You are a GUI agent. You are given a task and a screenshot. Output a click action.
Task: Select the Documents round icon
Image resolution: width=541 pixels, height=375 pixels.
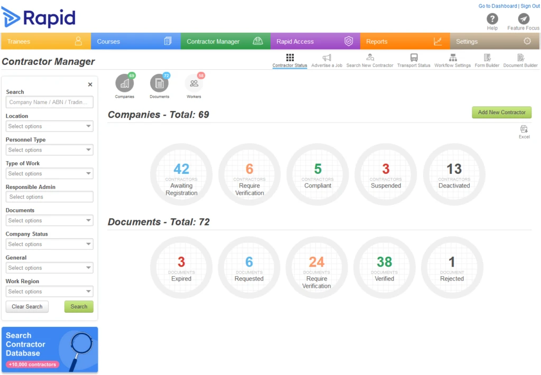click(159, 83)
